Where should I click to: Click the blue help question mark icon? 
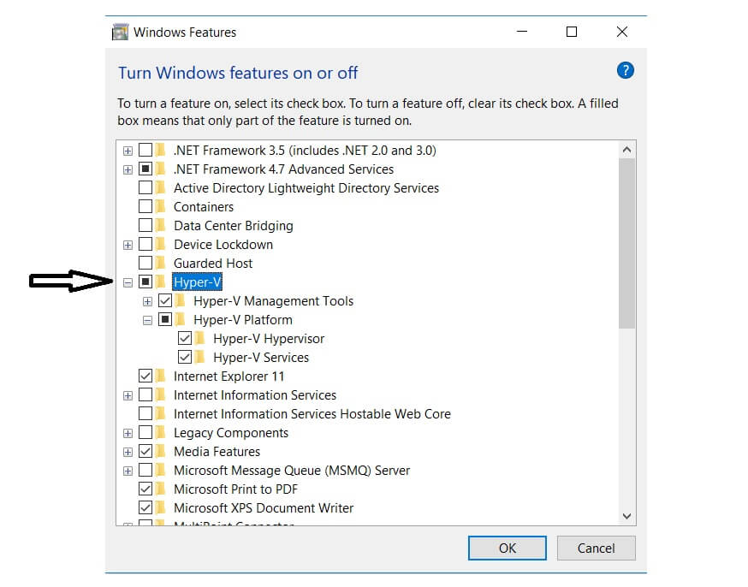click(625, 71)
